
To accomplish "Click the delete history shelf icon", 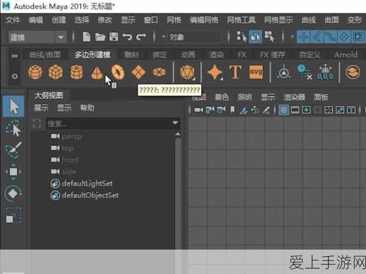I will pyautogui.click(x=304, y=72).
